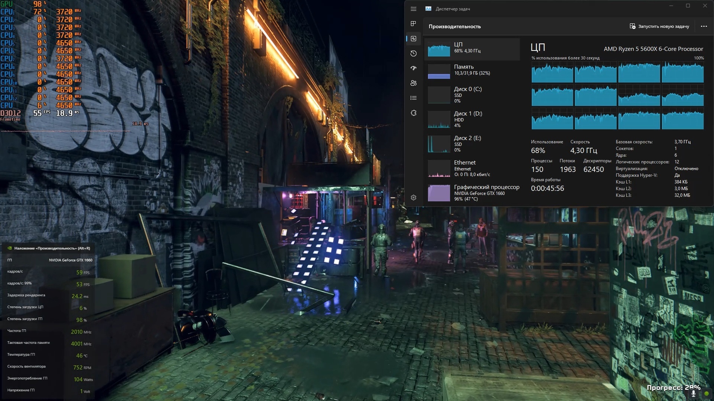Open the Processes page icon in sidebar
Image resolution: width=714 pixels, height=401 pixels.
click(x=414, y=24)
